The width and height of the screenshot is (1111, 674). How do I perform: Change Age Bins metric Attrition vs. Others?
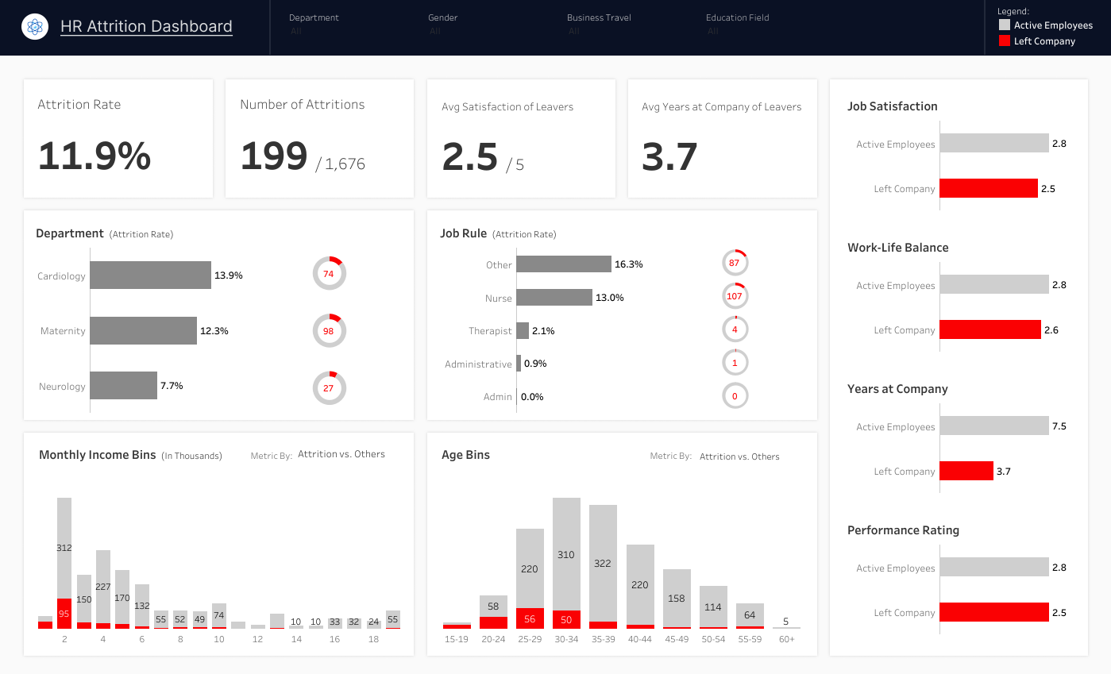pos(739,456)
